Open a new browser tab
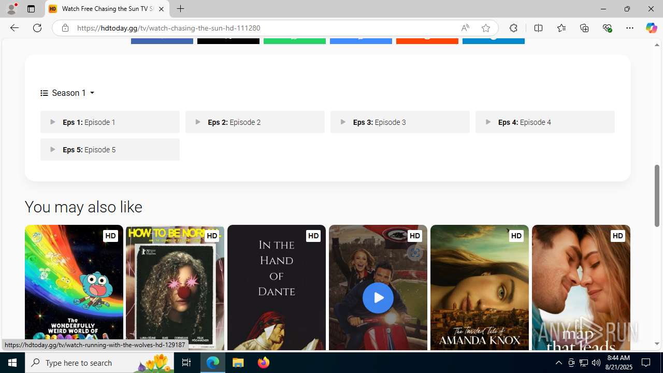Image resolution: width=663 pixels, height=373 pixels. pos(180,9)
